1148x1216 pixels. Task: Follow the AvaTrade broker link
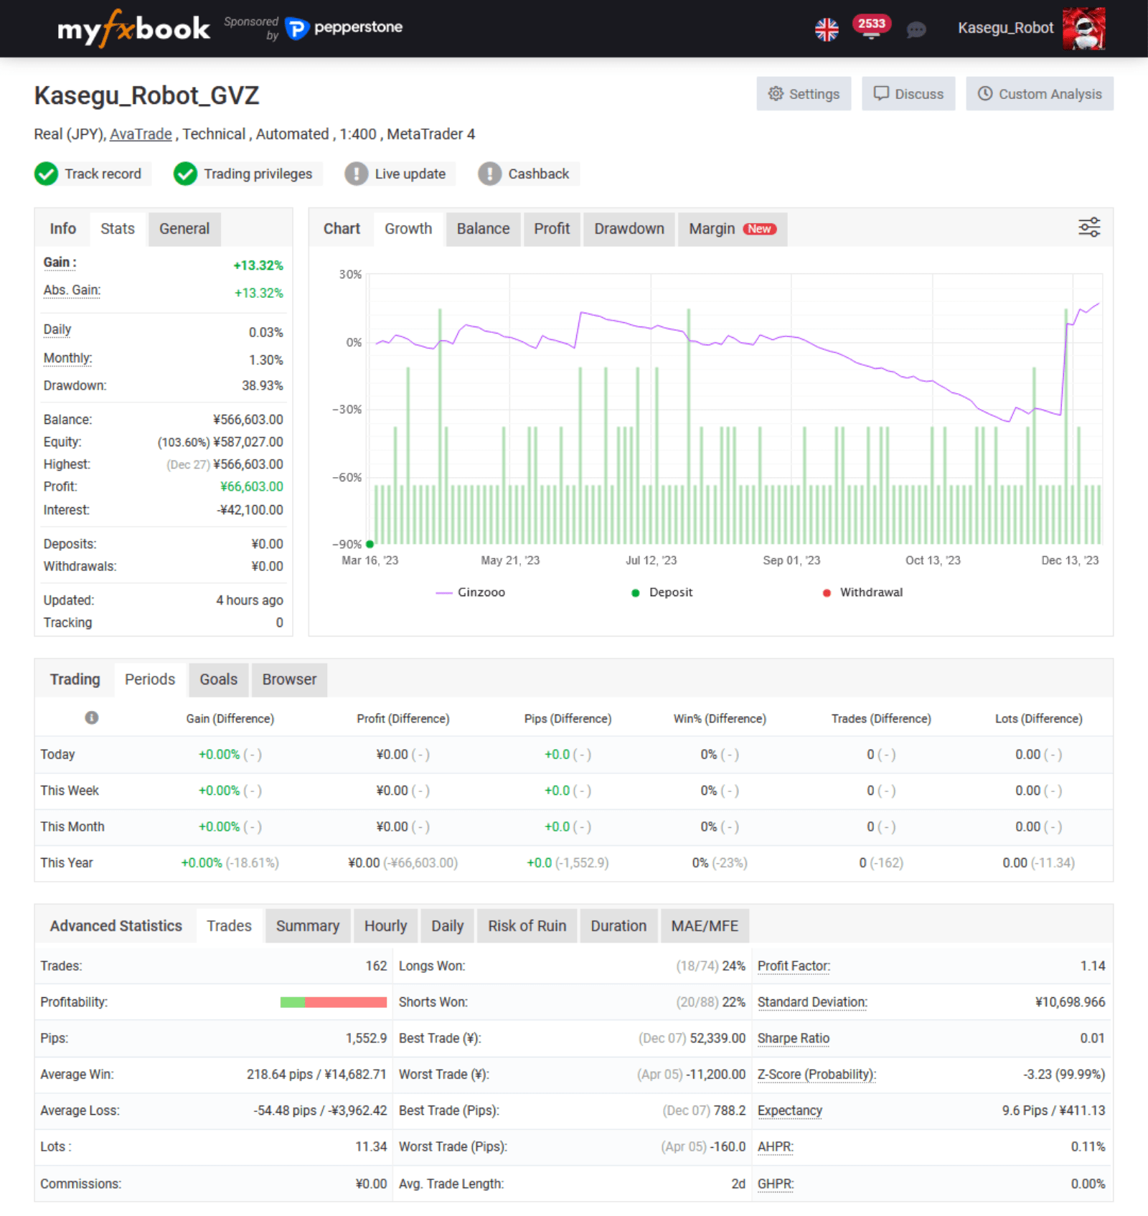141,134
